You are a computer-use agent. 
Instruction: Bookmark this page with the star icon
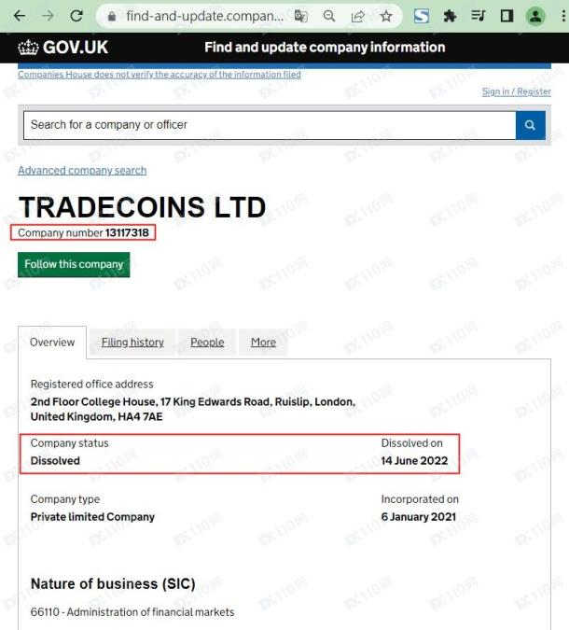pyautogui.click(x=386, y=16)
